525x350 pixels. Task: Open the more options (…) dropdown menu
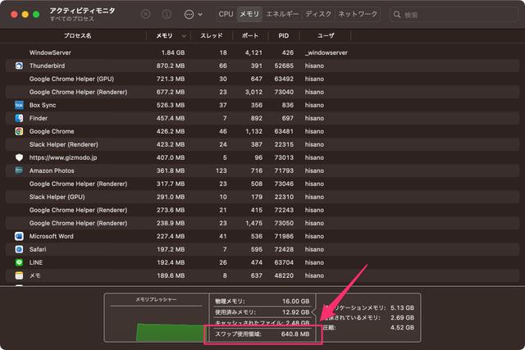pyautogui.click(x=194, y=15)
